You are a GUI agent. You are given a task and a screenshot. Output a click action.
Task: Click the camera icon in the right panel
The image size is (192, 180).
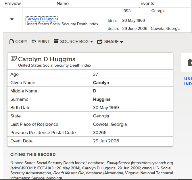190,62
